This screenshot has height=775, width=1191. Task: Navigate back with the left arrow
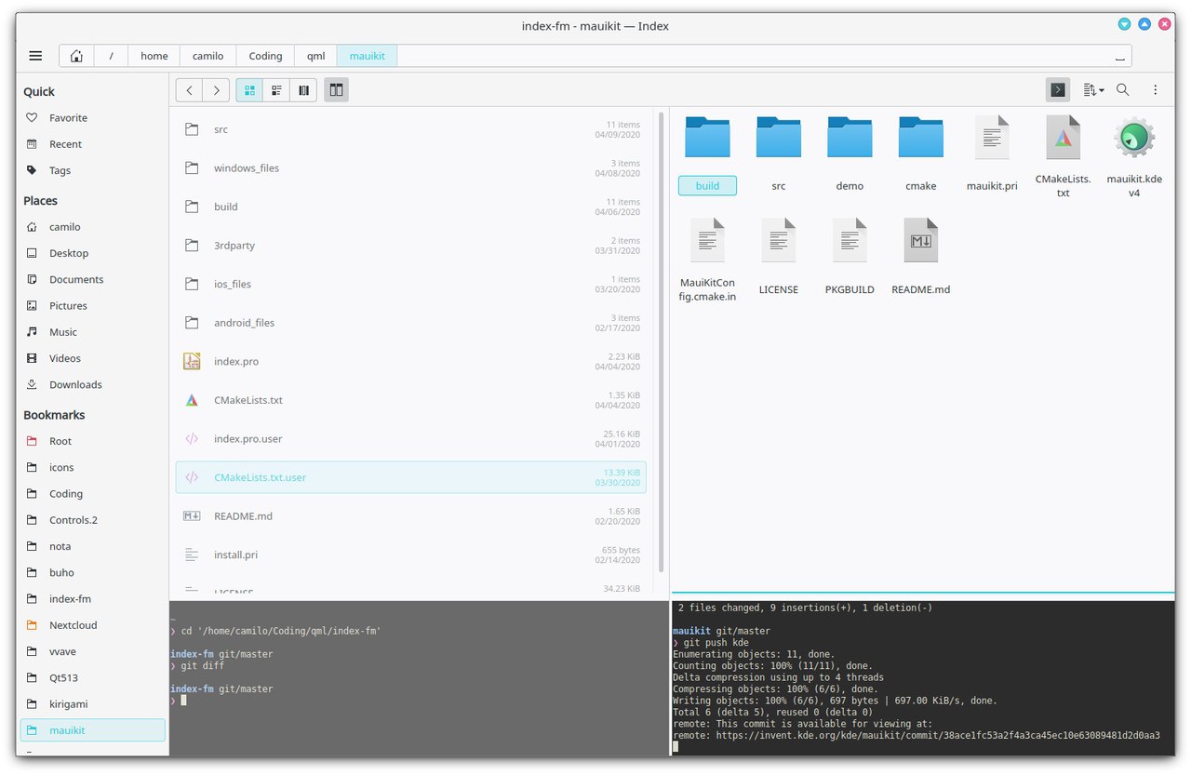(x=190, y=90)
